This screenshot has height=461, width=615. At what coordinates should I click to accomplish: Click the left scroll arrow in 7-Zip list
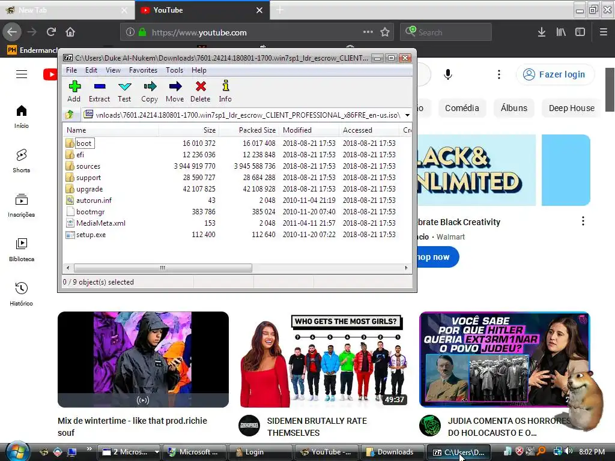[x=68, y=268]
